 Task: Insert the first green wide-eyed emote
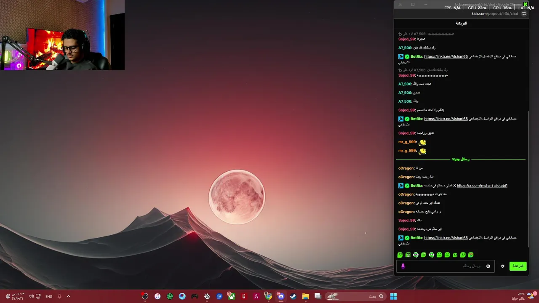pos(400,255)
